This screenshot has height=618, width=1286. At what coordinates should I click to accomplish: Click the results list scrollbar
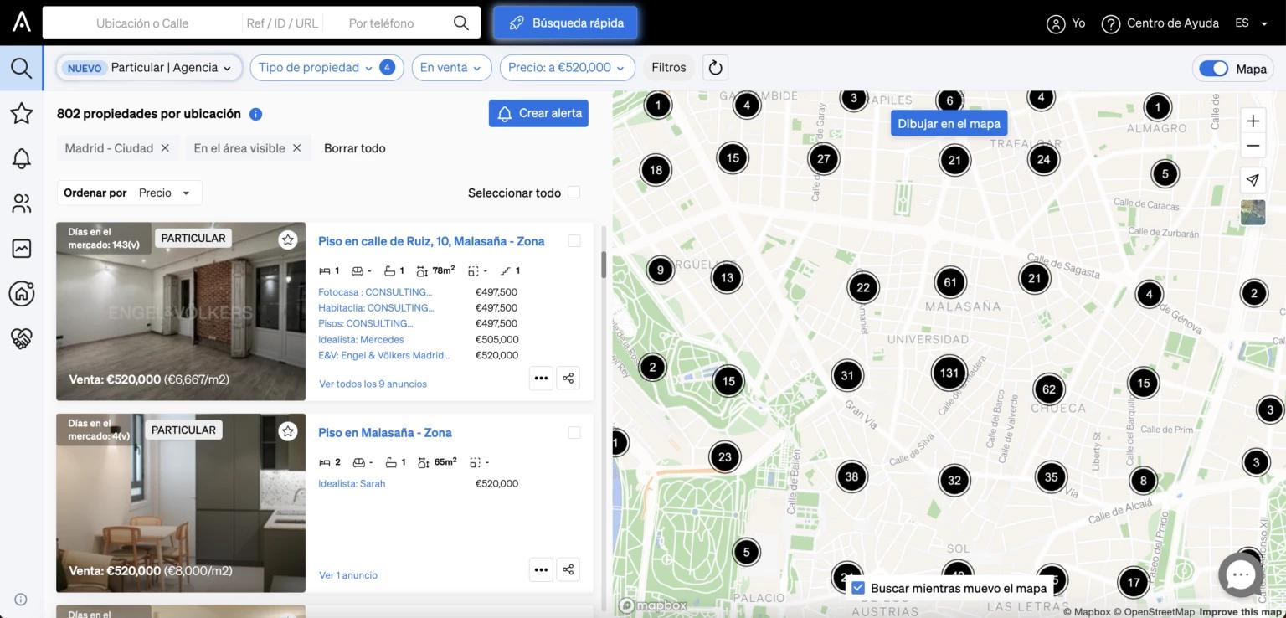(603, 264)
